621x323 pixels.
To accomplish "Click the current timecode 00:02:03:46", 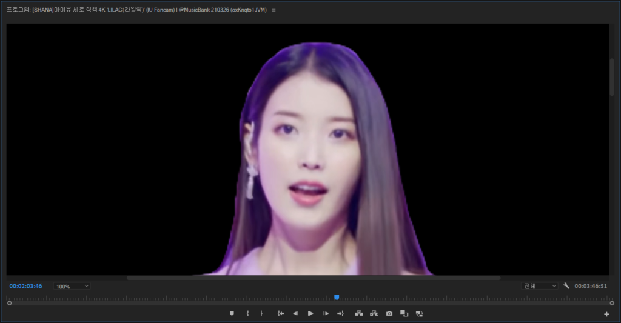I will (x=25, y=286).
